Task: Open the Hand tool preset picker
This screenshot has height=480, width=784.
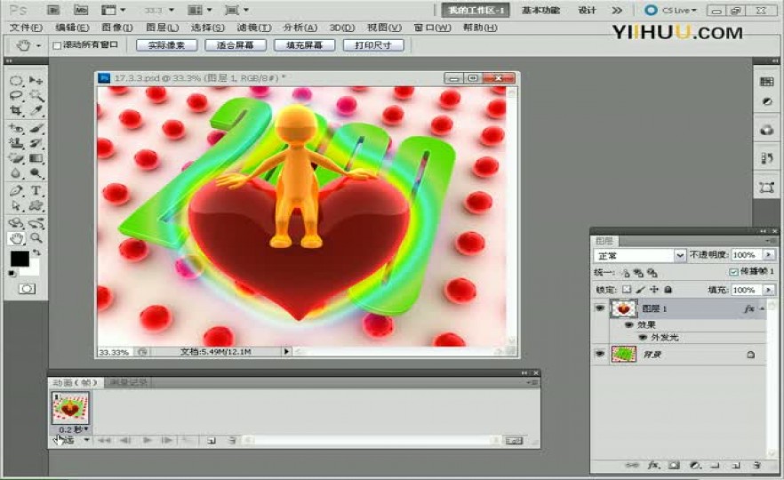Action: (x=38, y=45)
